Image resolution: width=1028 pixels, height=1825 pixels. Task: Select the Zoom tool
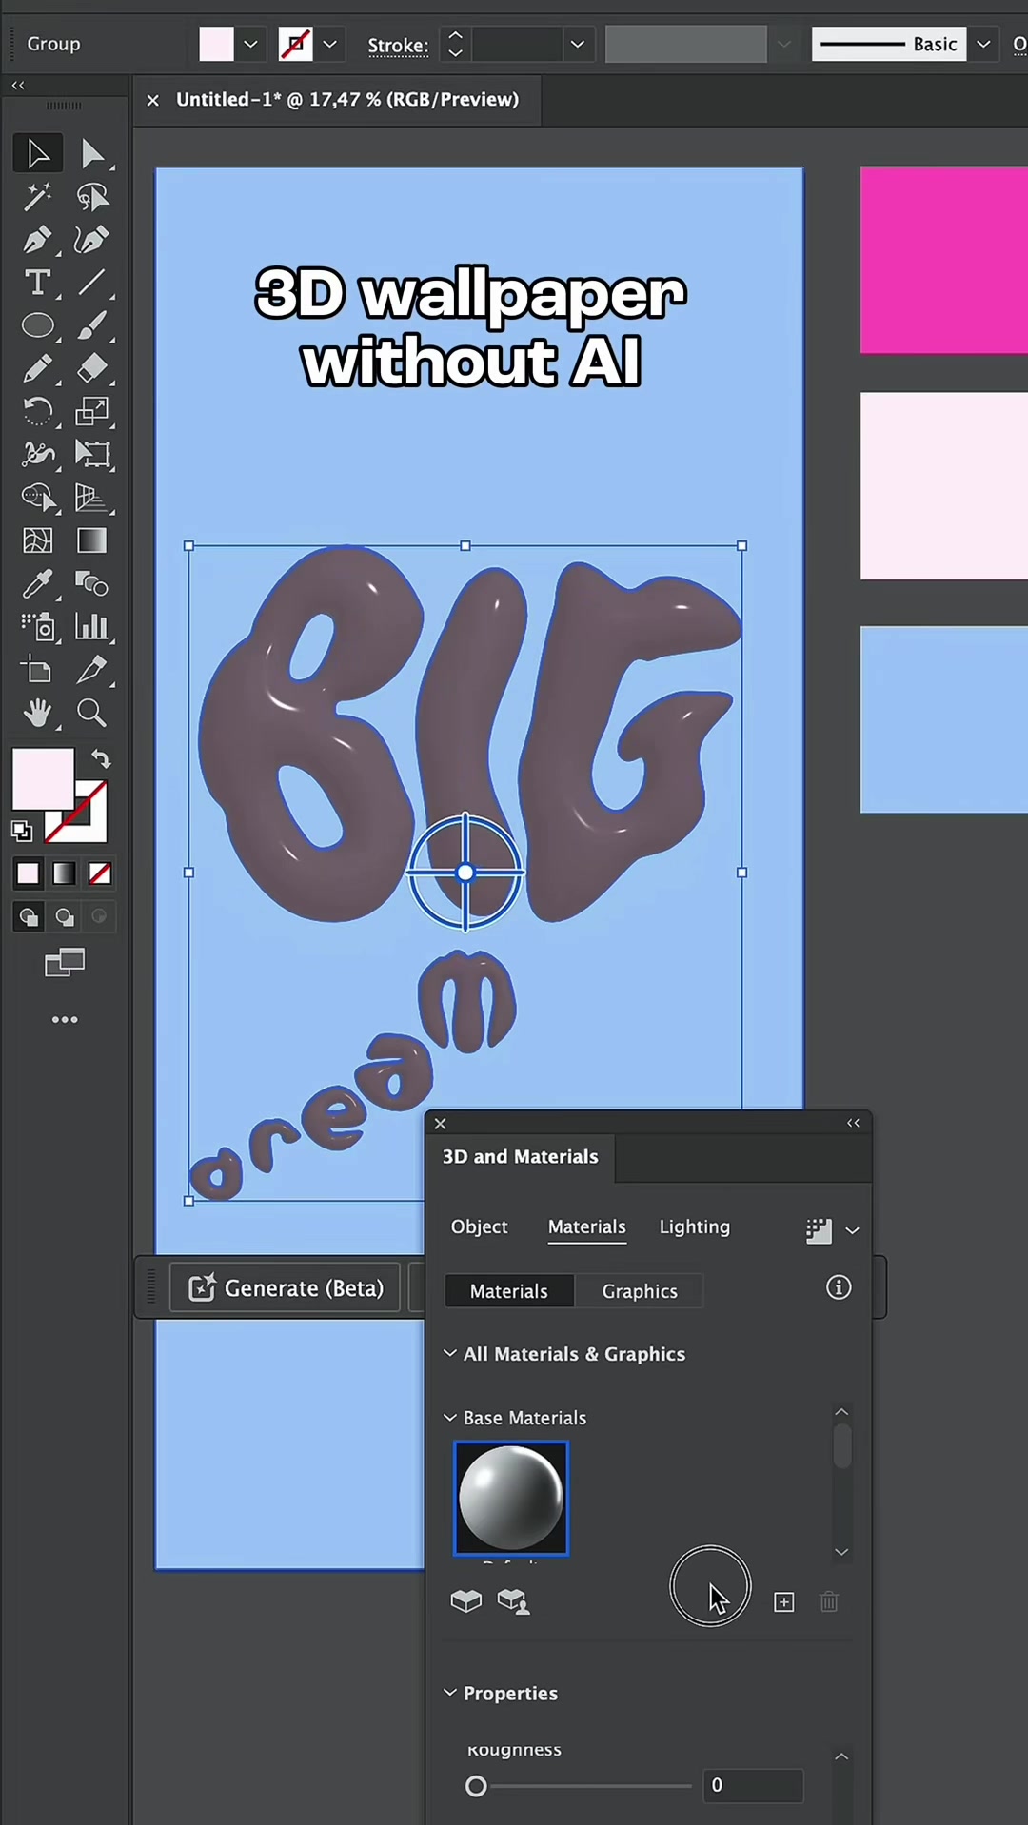(92, 713)
